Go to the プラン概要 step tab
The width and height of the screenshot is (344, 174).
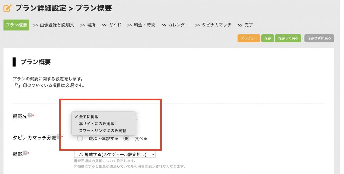click(x=16, y=25)
